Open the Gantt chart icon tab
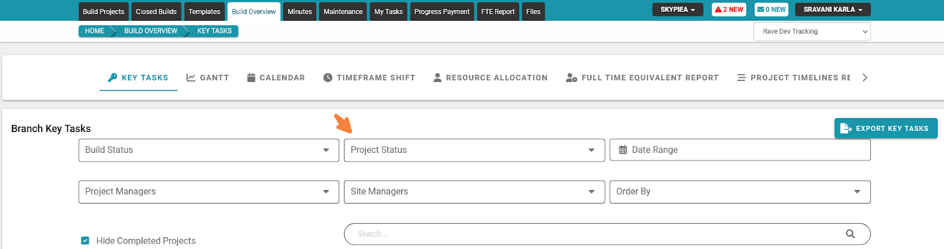 pyautogui.click(x=191, y=77)
